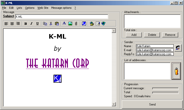Screen dimensions: 184x110
Task: Copy selected text with toolbar icon
Action: point(45,24)
